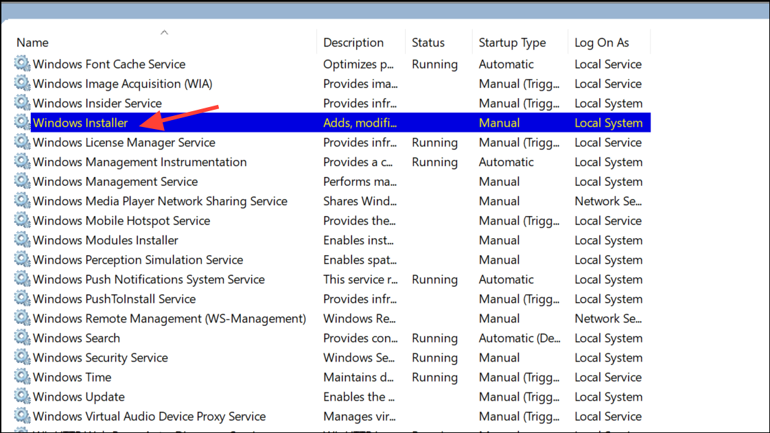
Task: Select the Windows Insider Service name
Action: [97, 104]
